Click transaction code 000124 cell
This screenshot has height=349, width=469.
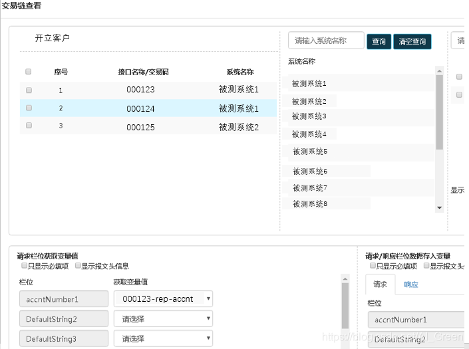(140, 108)
